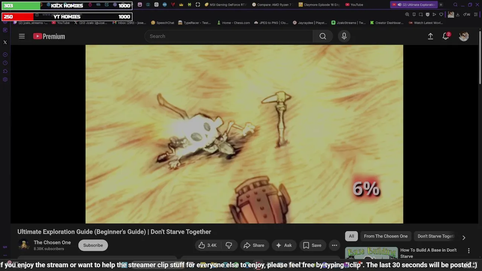Image resolution: width=482 pixels, height=271 pixels.
Task: Switch to Claymore Episode 16 tab
Action: [x=319, y=5]
